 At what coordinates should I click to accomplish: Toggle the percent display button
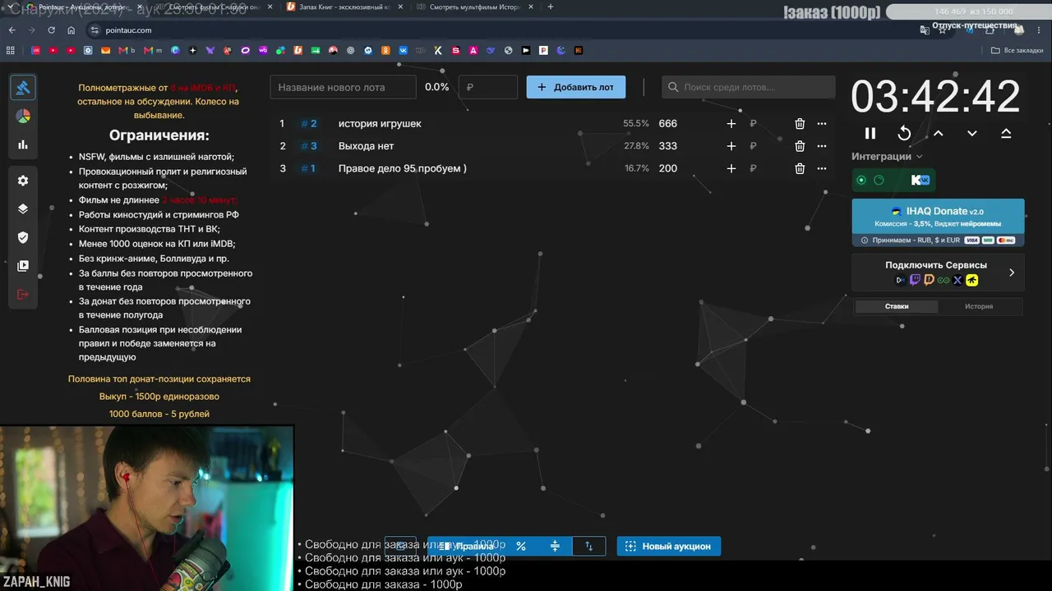[521, 546]
